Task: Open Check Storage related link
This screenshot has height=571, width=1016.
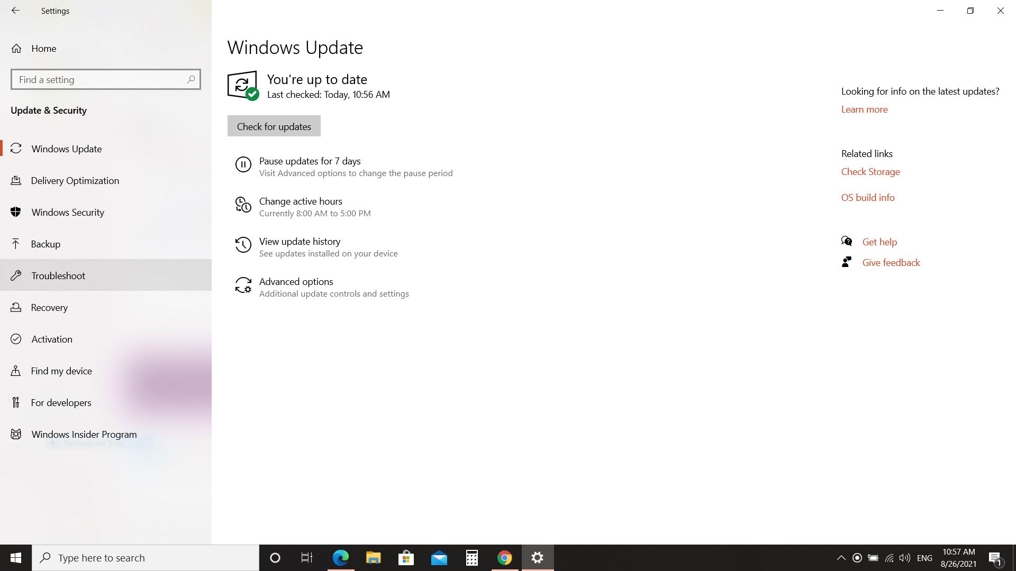Action: click(x=870, y=172)
